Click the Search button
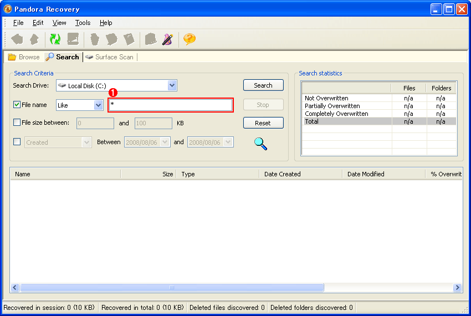 (263, 85)
